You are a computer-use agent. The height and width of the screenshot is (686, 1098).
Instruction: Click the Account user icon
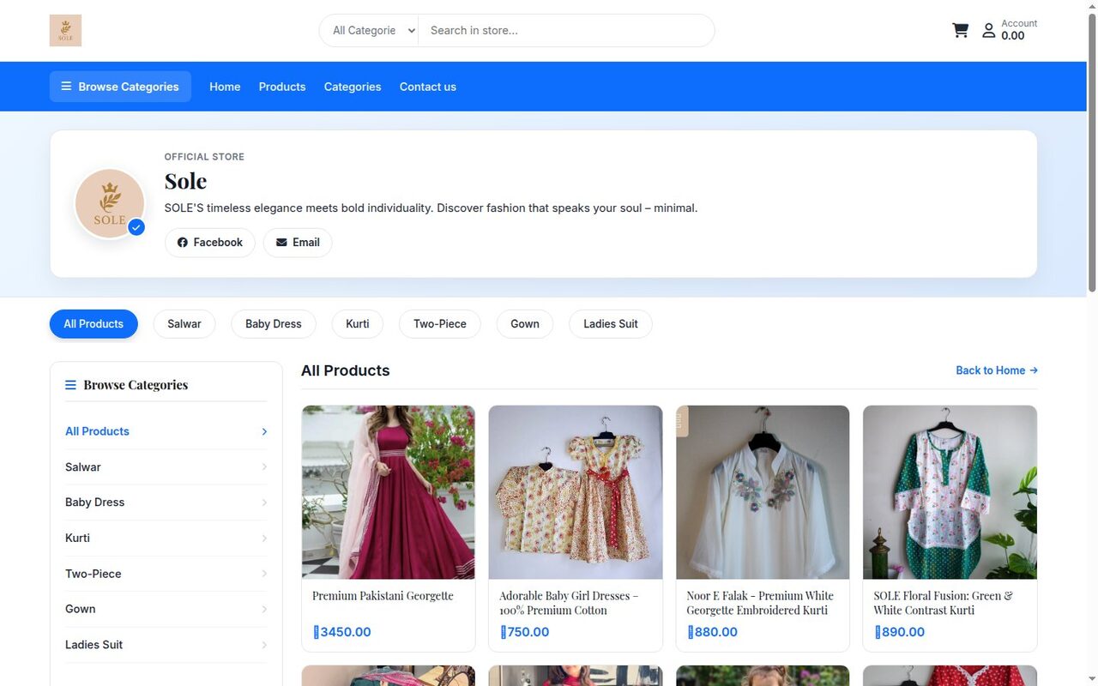(989, 31)
